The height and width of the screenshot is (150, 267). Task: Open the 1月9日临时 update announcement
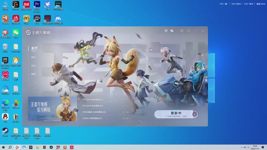click(x=105, y=112)
